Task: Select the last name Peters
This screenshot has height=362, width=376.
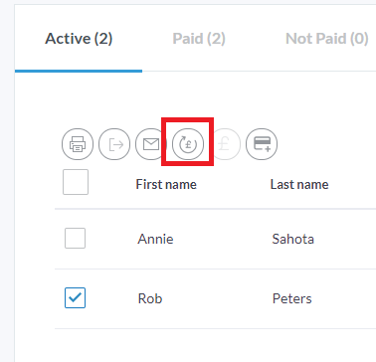Action: pyautogui.click(x=292, y=298)
